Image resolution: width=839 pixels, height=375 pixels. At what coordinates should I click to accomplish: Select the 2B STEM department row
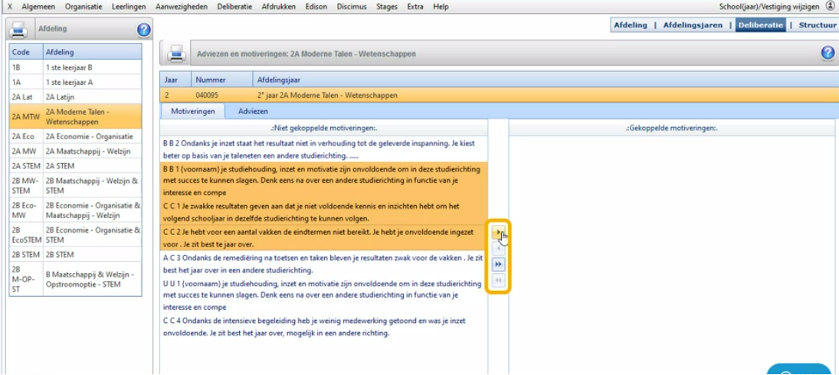(74, 254)
